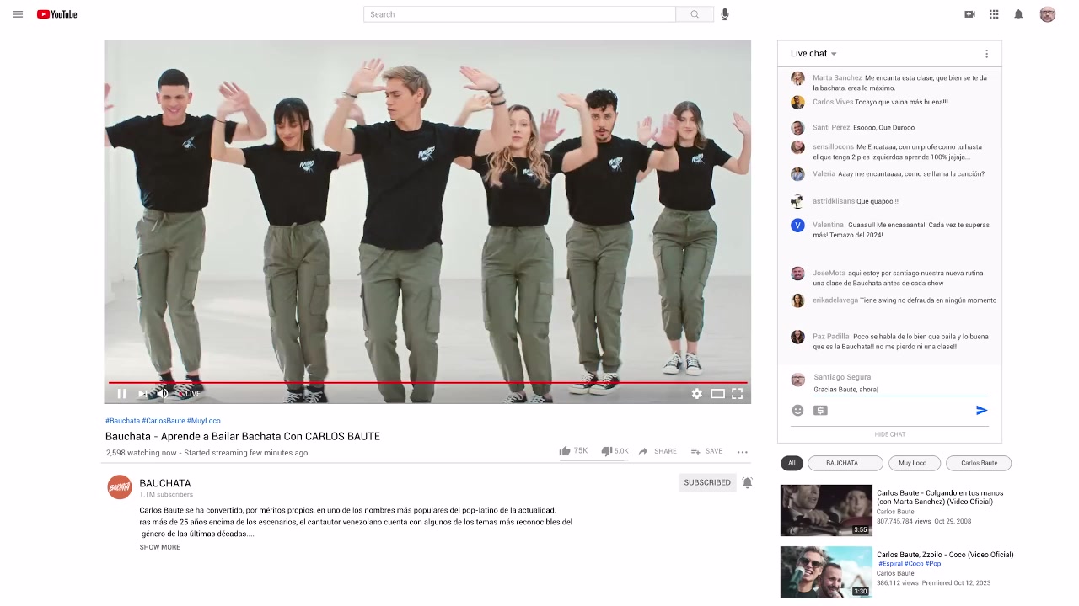This screenshot has width=1079, height=606.
Task: Click the #Espiral hashtag under Coco video
Action: pyautogui.click(x=889, y=564)
